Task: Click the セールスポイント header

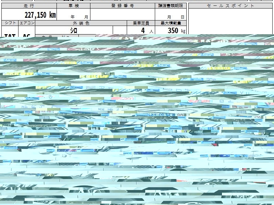Action: [x=230, y=5]
